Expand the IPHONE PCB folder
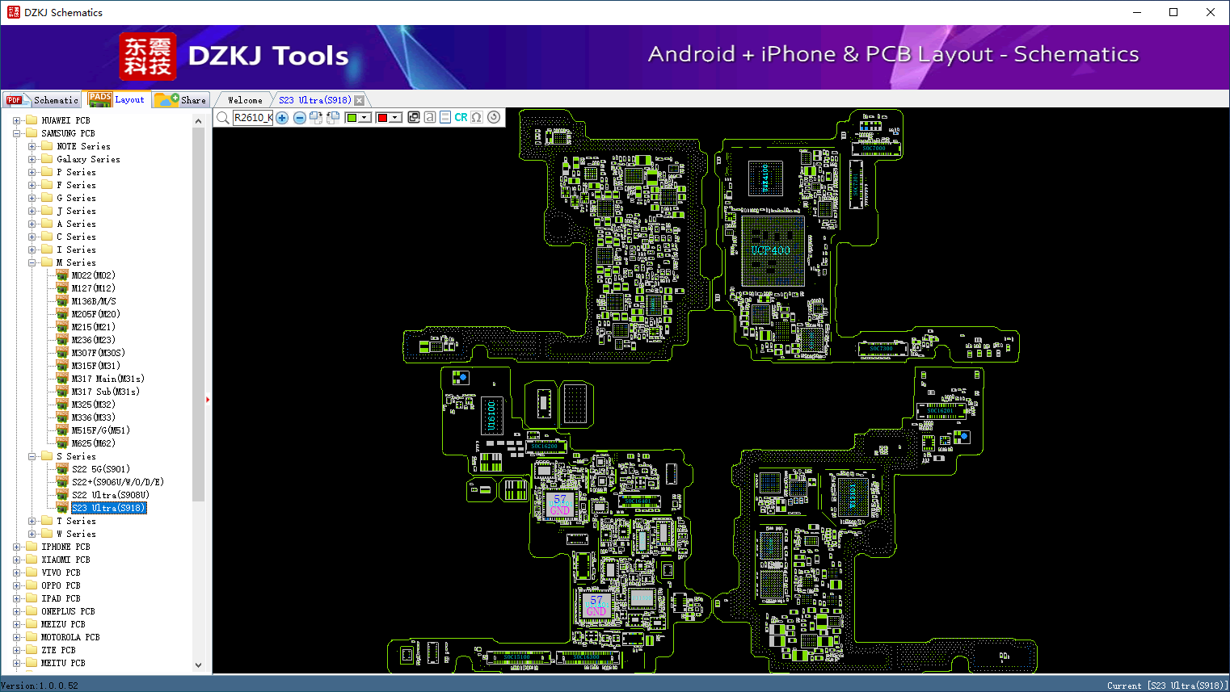 point(16,547)
